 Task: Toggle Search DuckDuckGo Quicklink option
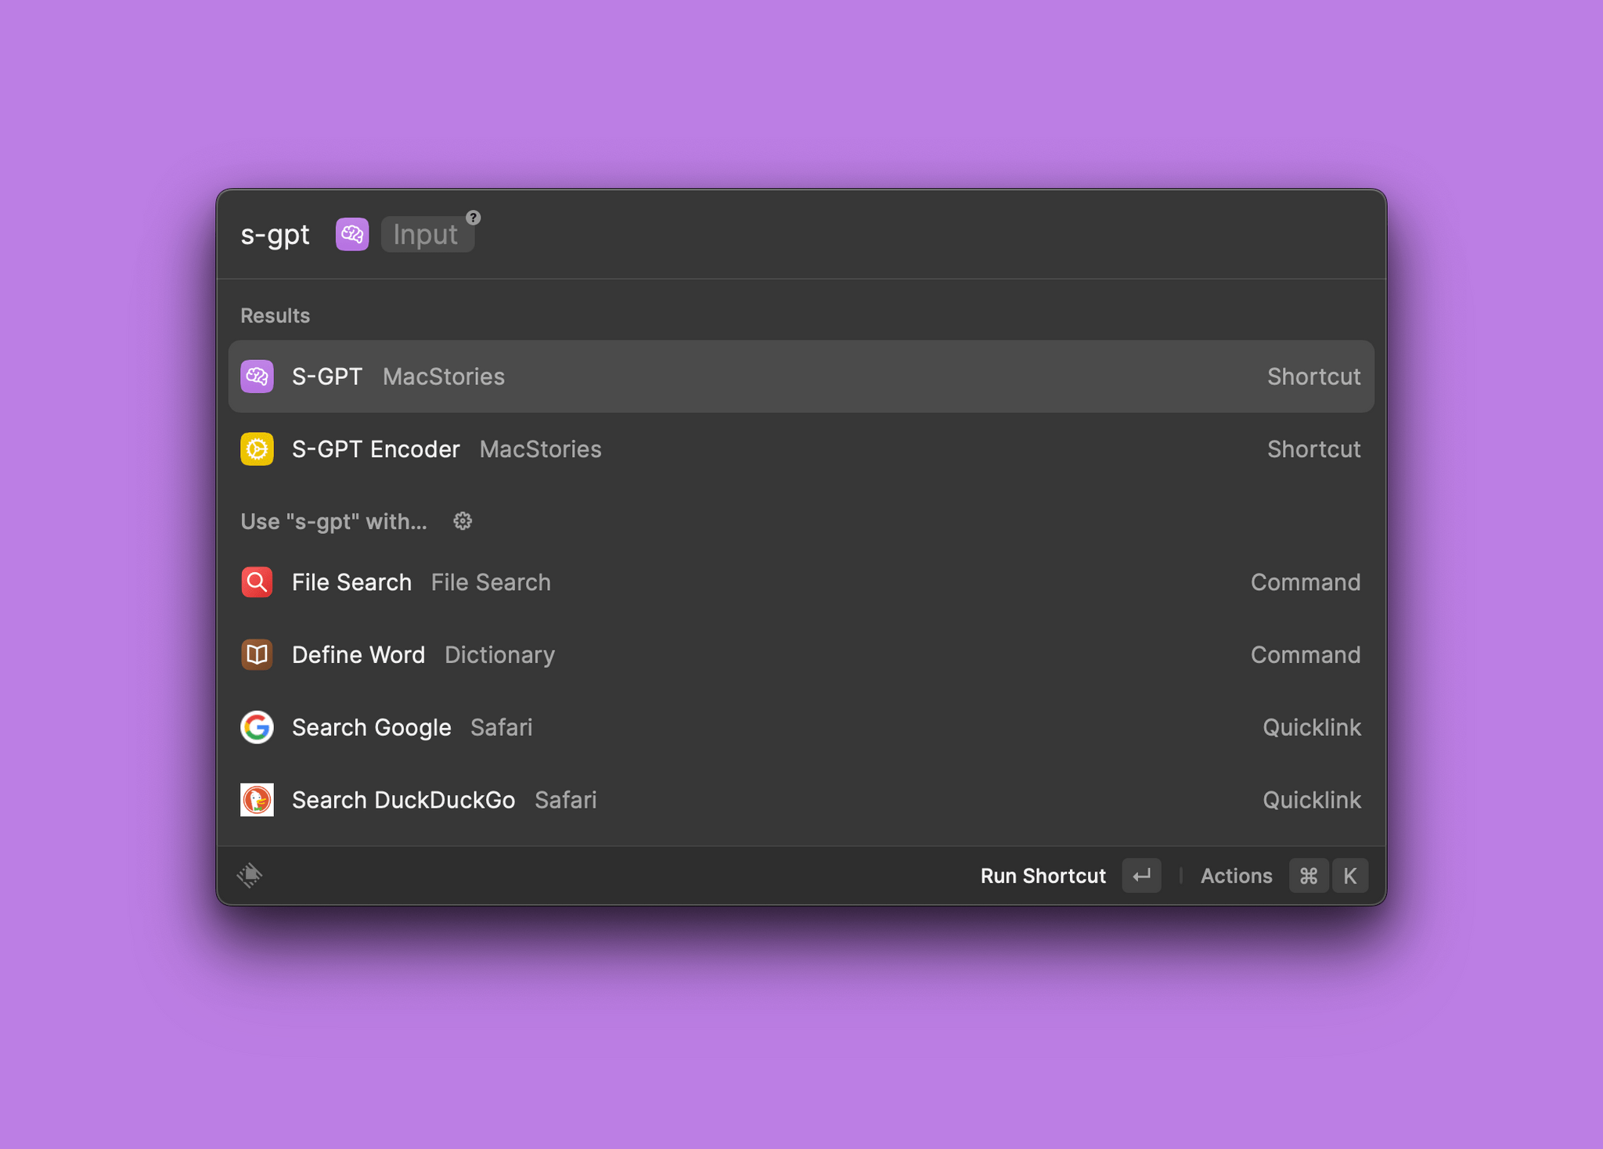(x=801, y=800)
